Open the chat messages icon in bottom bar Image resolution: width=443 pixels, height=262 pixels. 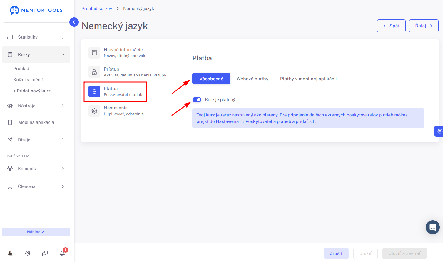(x=45, y=253)
